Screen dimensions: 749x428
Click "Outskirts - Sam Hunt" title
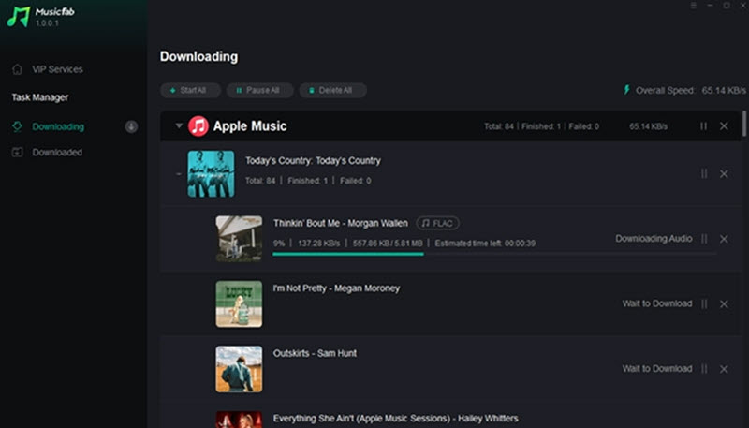[315, 353]
